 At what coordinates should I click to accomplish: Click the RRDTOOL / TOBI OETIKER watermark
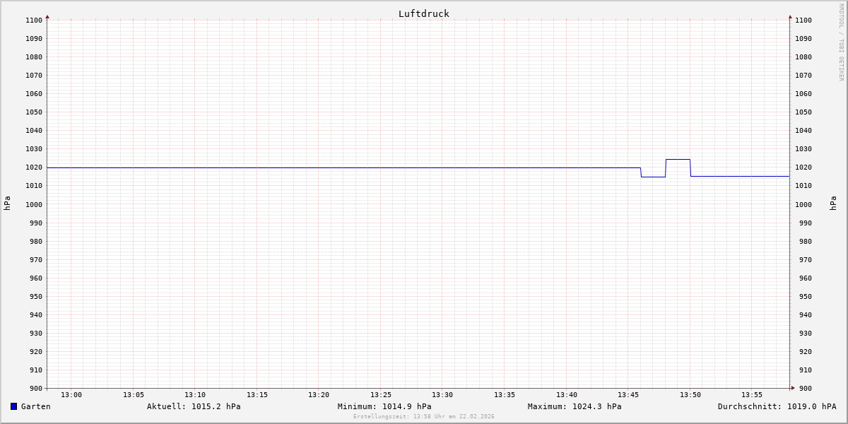(841, 42)
